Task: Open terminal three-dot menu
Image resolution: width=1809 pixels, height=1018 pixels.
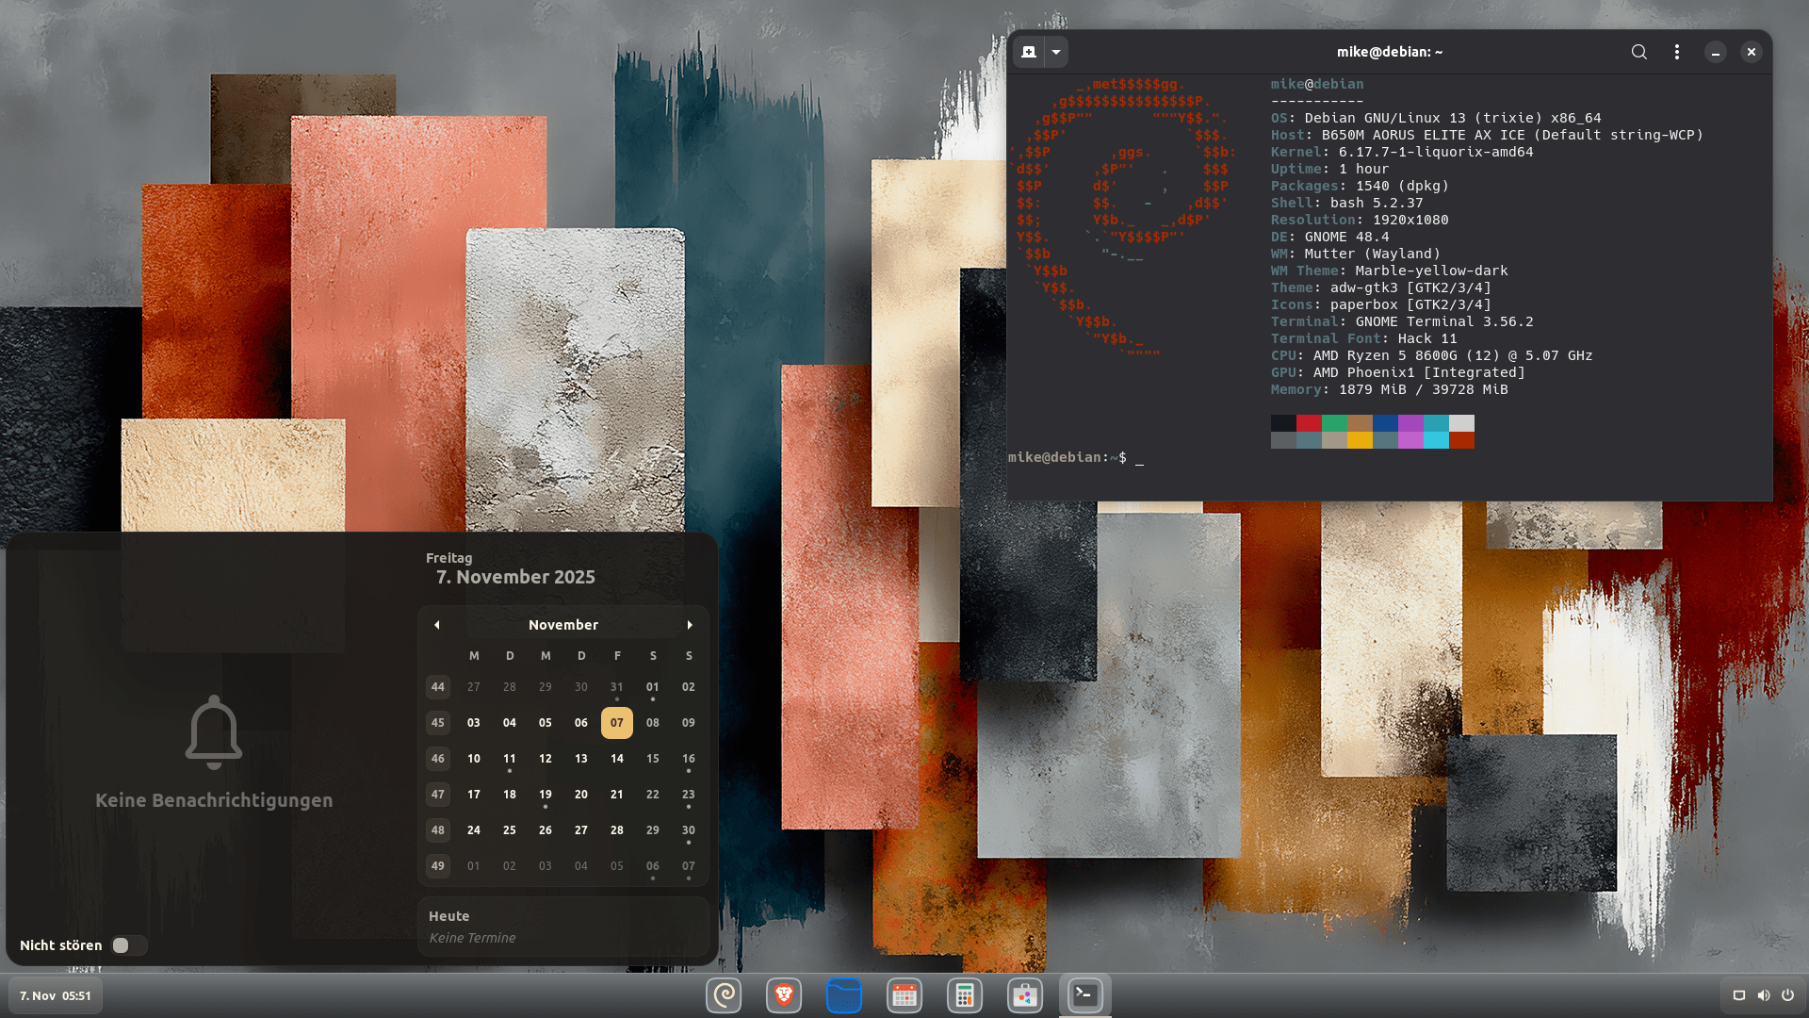Action: [1676, 52]
